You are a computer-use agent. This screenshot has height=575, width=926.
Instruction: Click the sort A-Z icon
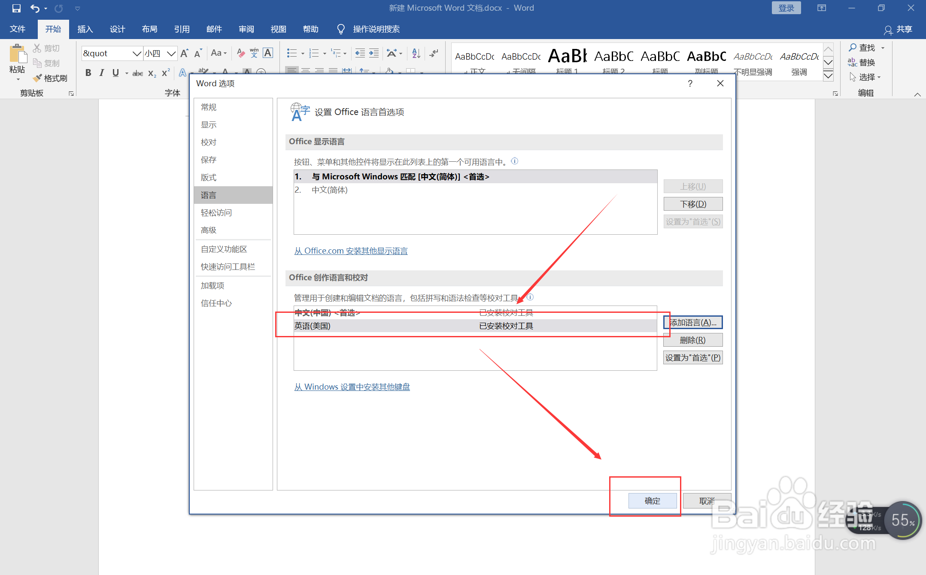(x=416, y=53)
